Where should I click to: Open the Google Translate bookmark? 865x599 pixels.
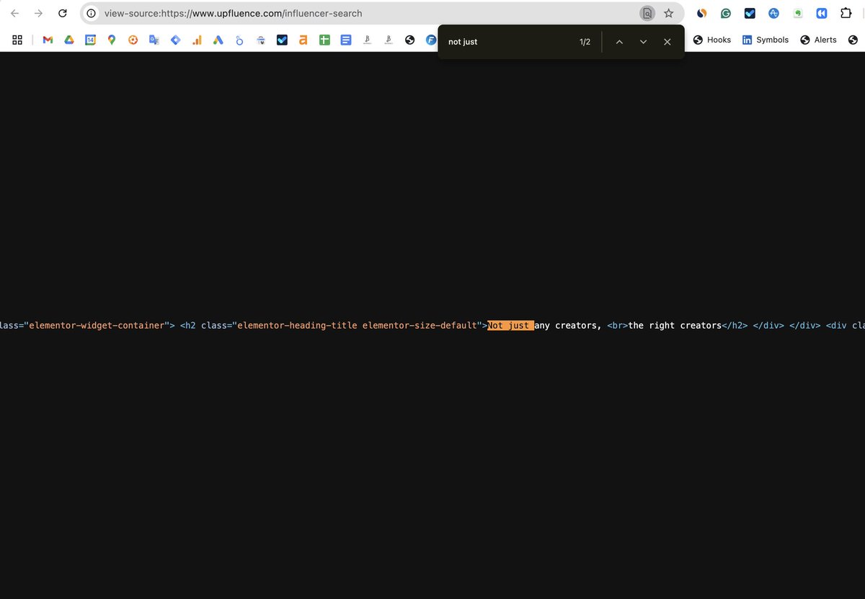point(154,40)
